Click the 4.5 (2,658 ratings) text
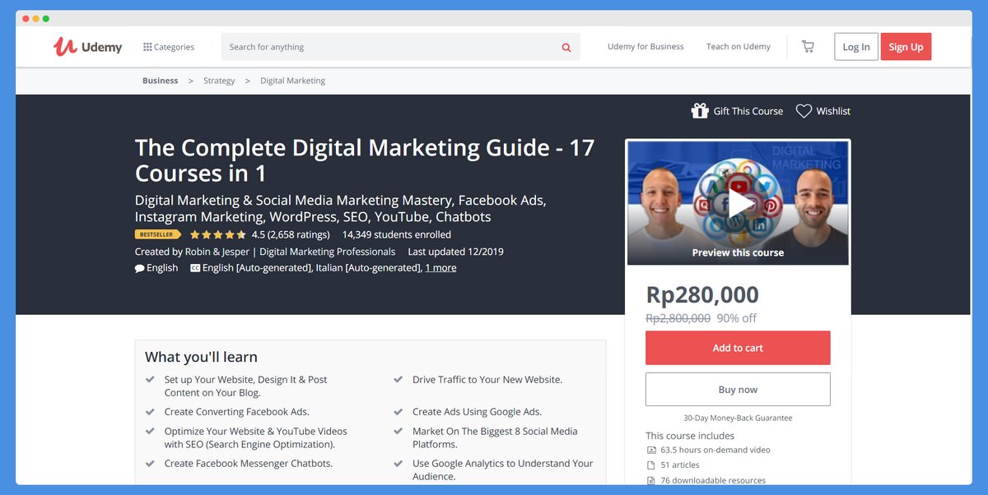Image resolution: width=988 pixels, height=495 pixels. click(291, 234)
